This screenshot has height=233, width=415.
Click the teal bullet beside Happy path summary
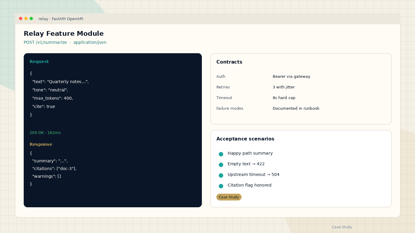coord(221,154)
